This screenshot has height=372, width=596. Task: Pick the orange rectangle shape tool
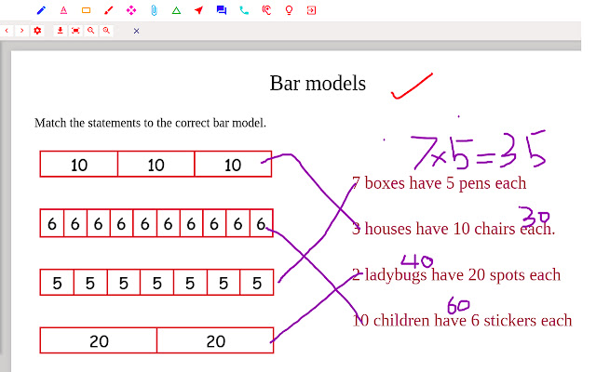coord(86,10)
